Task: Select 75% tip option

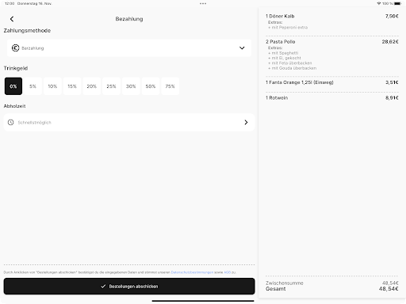Action: coord(170,86)
